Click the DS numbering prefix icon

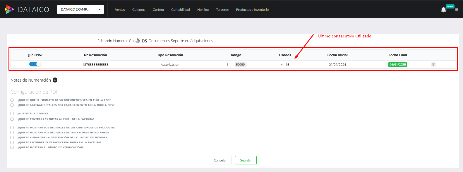(x=138, y=41)
